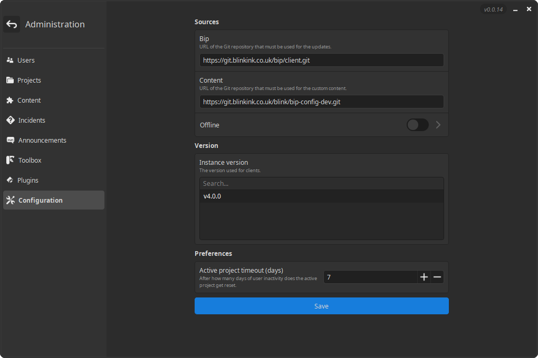
Task: Decrease active project timeout with minus
Action: 437,277
